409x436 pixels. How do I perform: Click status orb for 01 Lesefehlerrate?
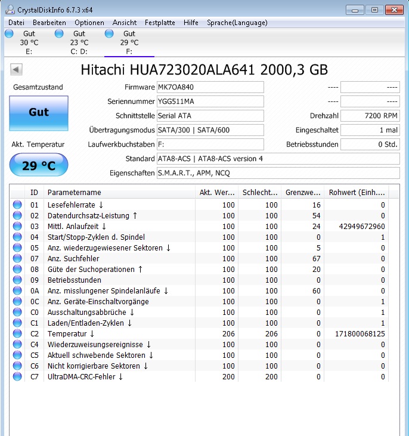click(x=17, y=205)
